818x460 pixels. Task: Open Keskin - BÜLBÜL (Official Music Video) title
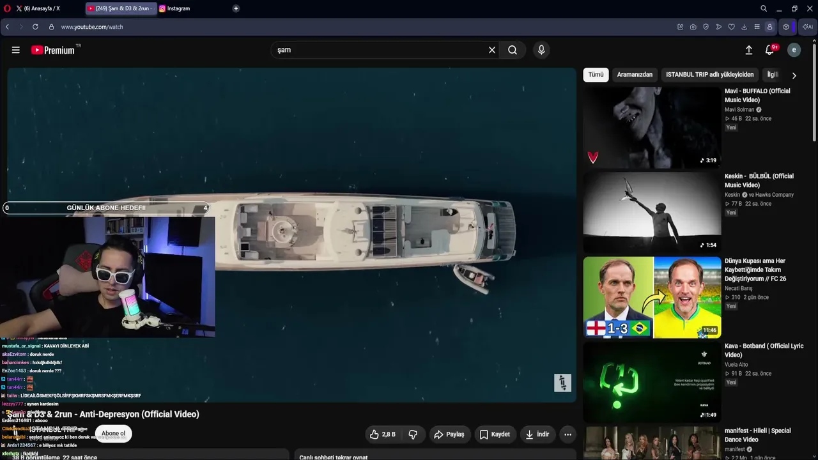(759, 181)
